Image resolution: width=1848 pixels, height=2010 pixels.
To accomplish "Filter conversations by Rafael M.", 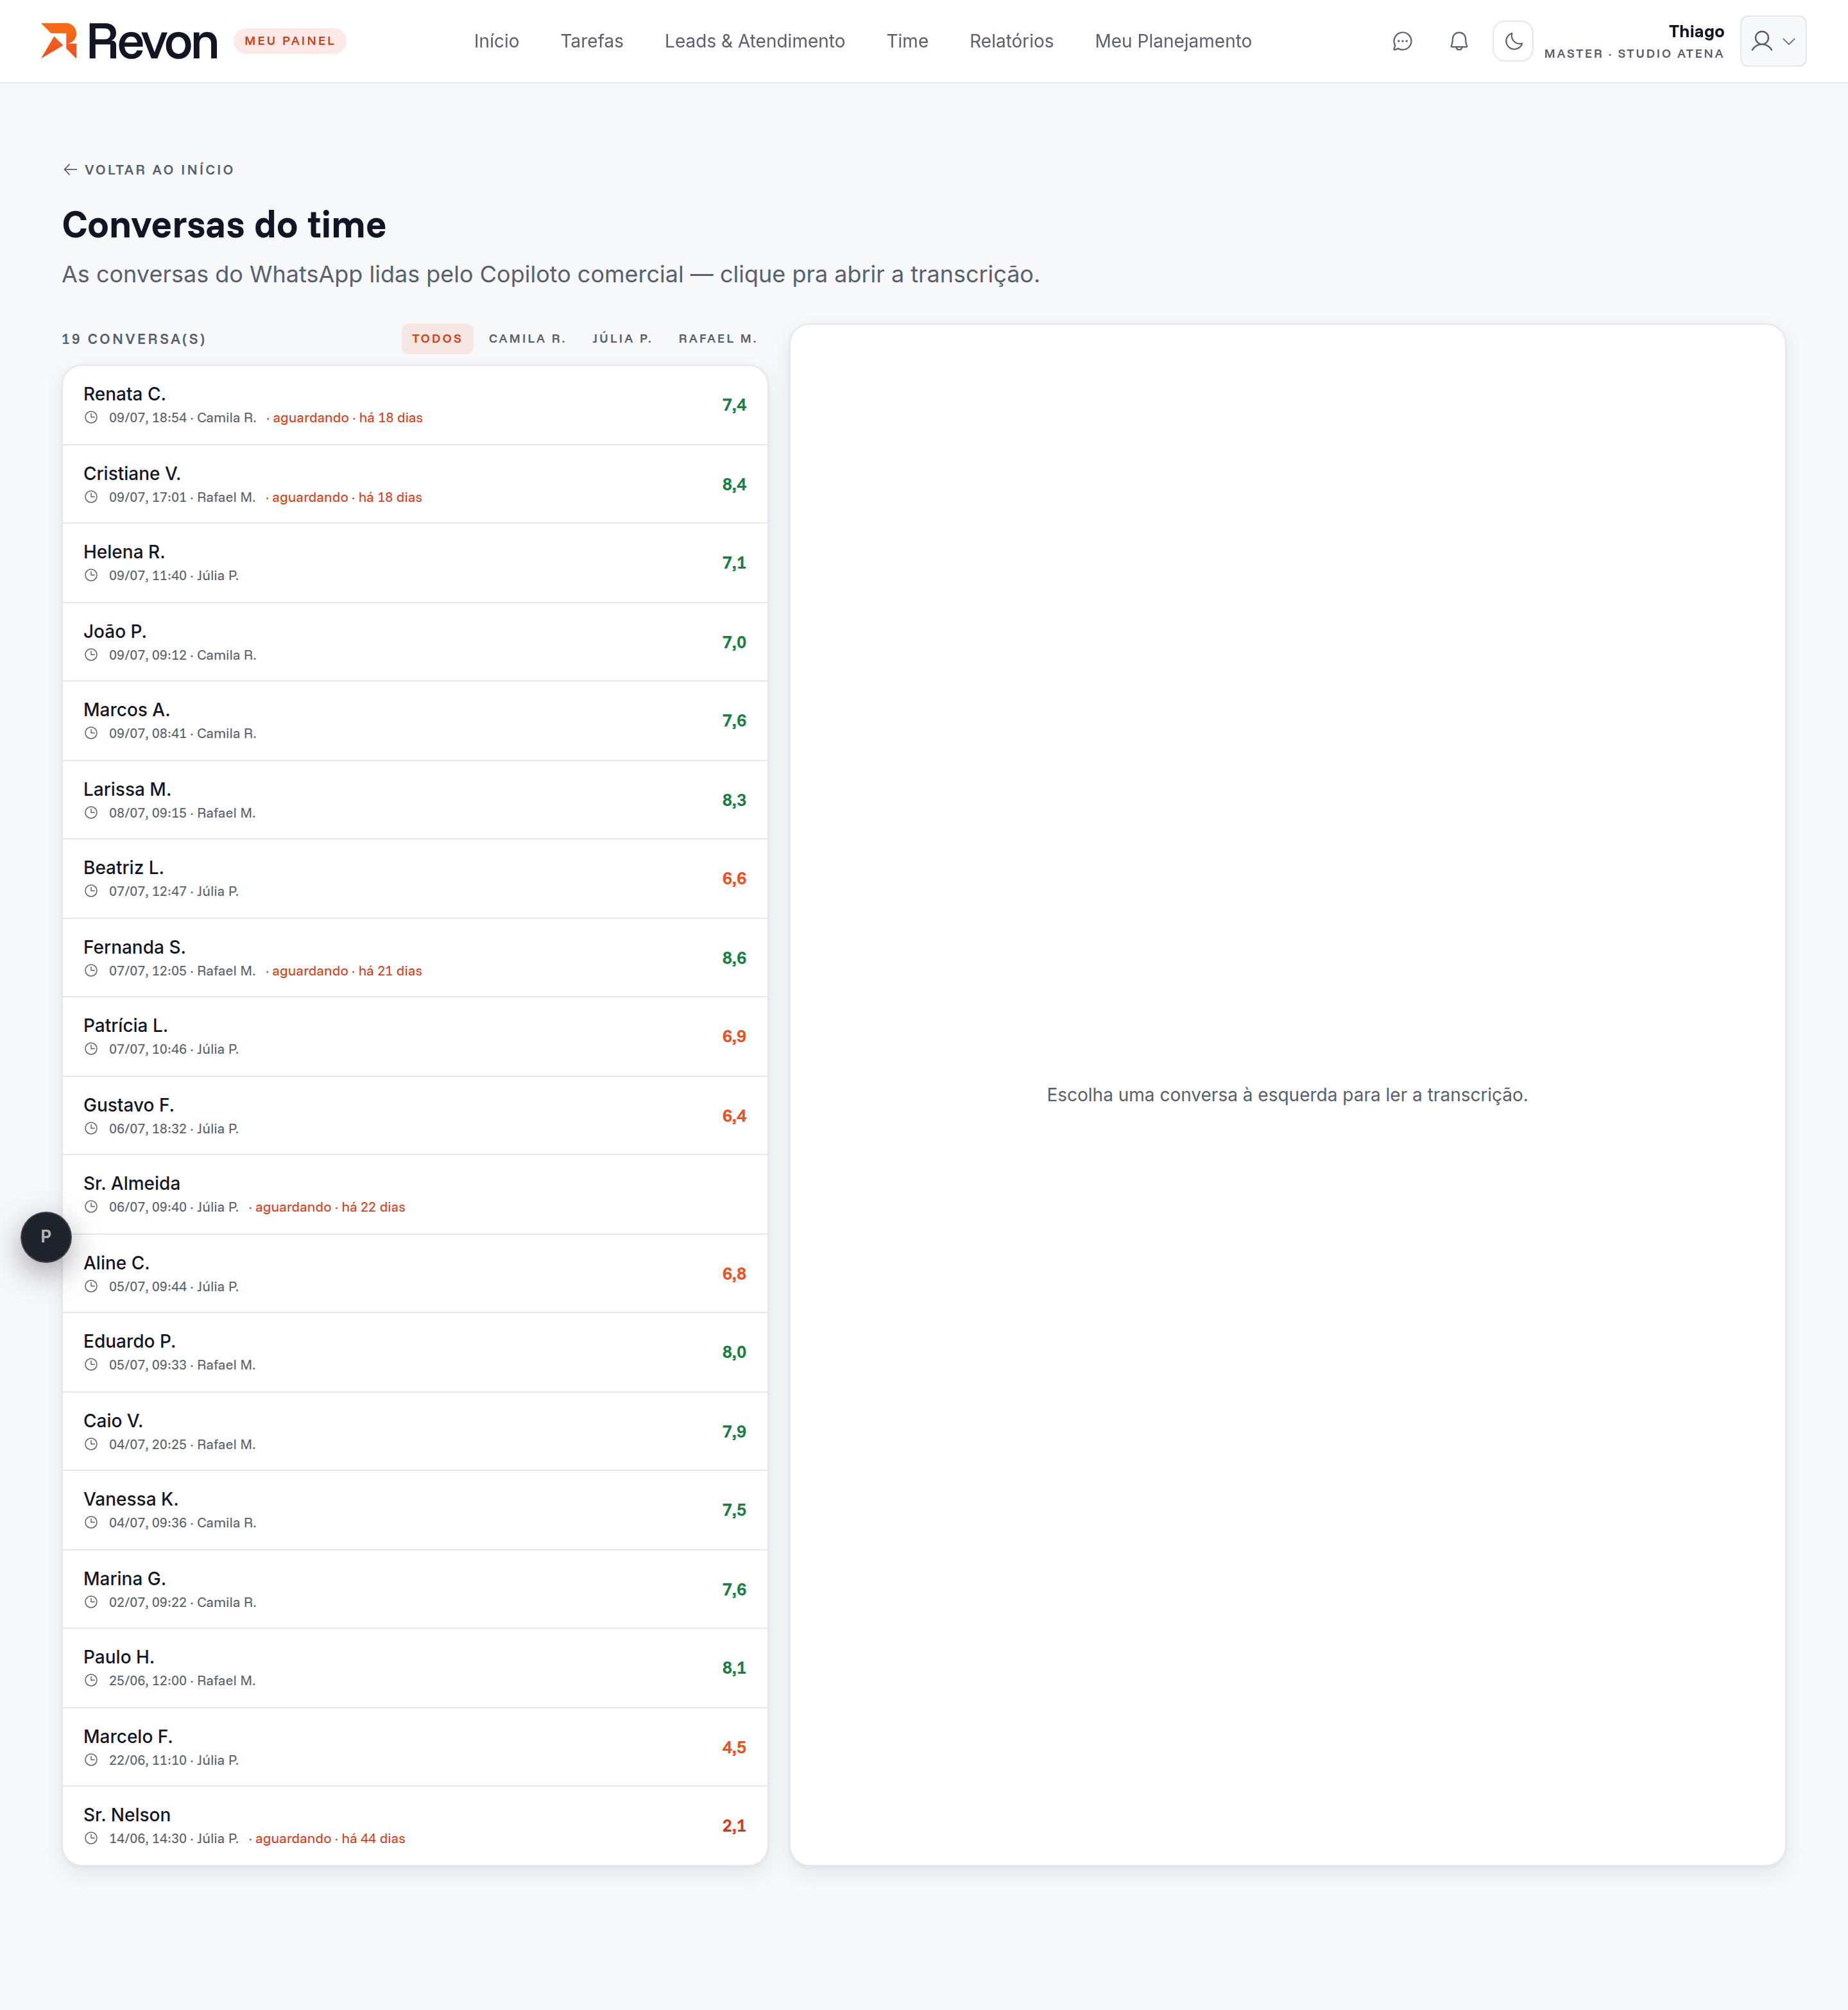I will [x=717, y=339].
